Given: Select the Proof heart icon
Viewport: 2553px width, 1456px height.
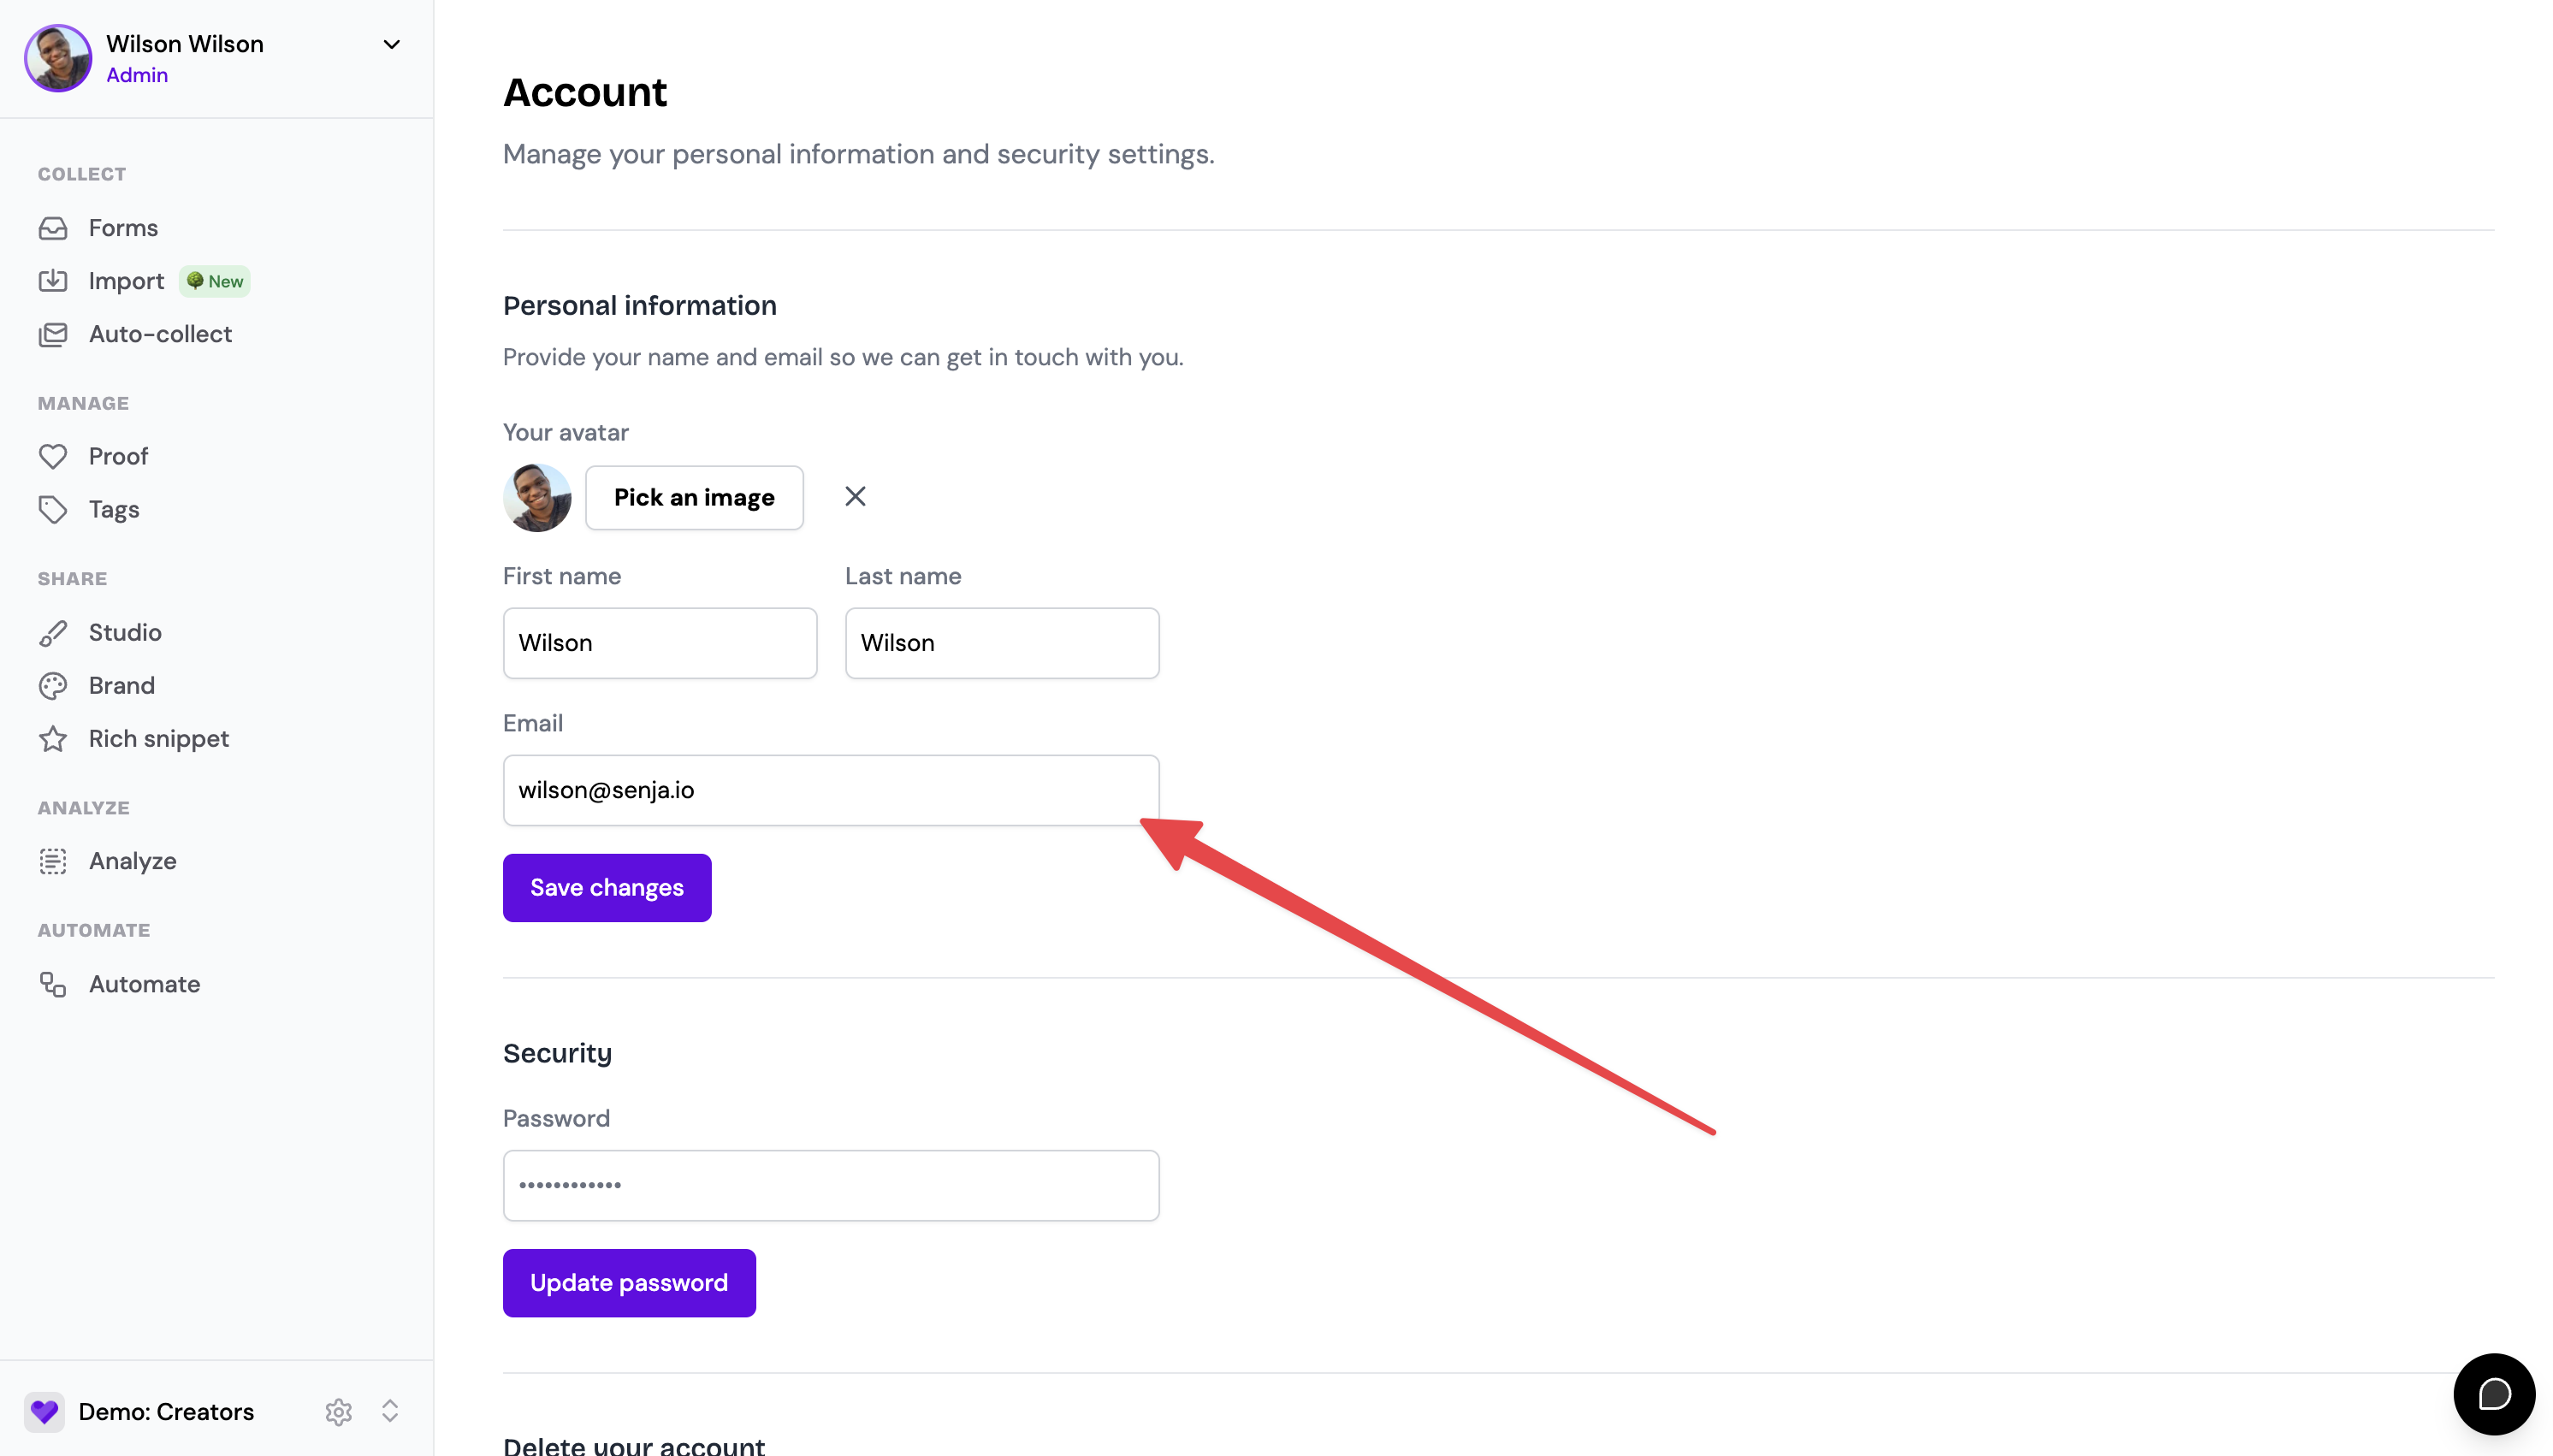Looking at the screenshot, I should 53,456.
